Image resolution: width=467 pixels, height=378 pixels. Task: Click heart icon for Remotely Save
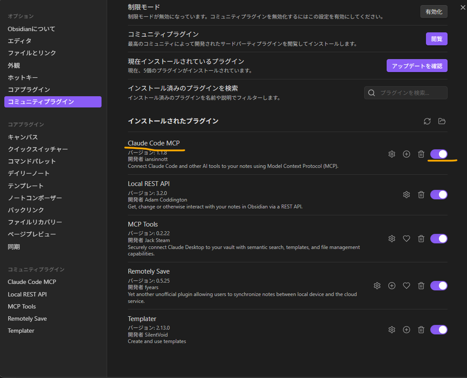pos(406,286)
